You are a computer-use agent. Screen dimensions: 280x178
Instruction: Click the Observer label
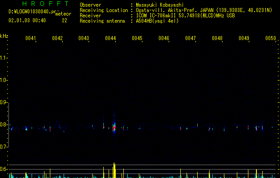pos(90,5)
